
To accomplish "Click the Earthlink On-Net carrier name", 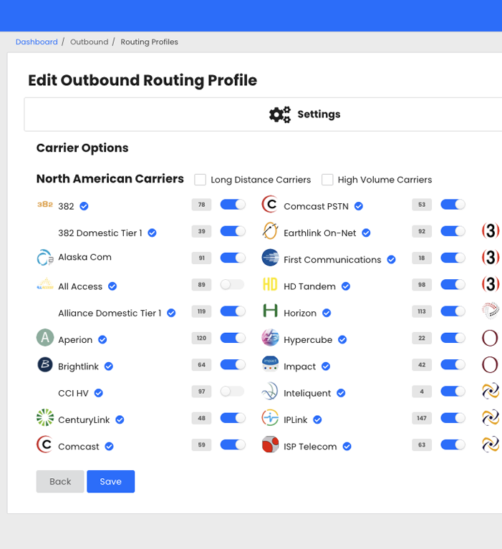I will tap(320, 233).
